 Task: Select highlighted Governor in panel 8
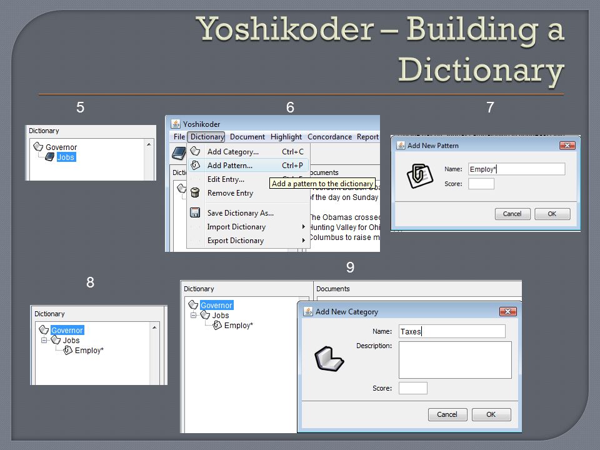[x=67, y=330]
